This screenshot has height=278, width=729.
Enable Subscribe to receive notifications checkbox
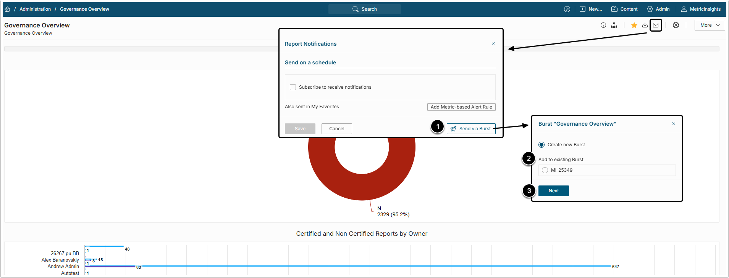tap(293, 87)
